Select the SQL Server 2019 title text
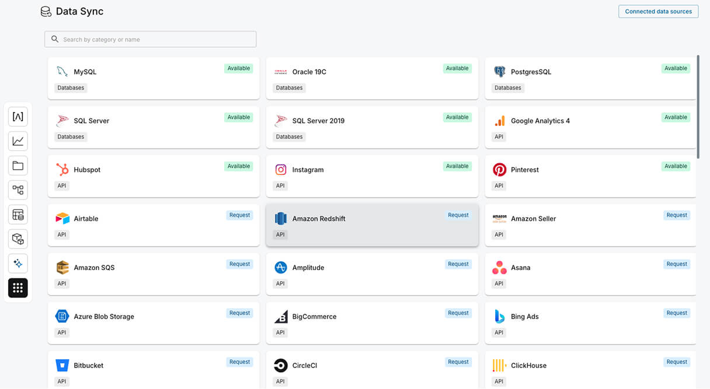The width and height of the screenshot is (710, 389). tap(318, 121)
